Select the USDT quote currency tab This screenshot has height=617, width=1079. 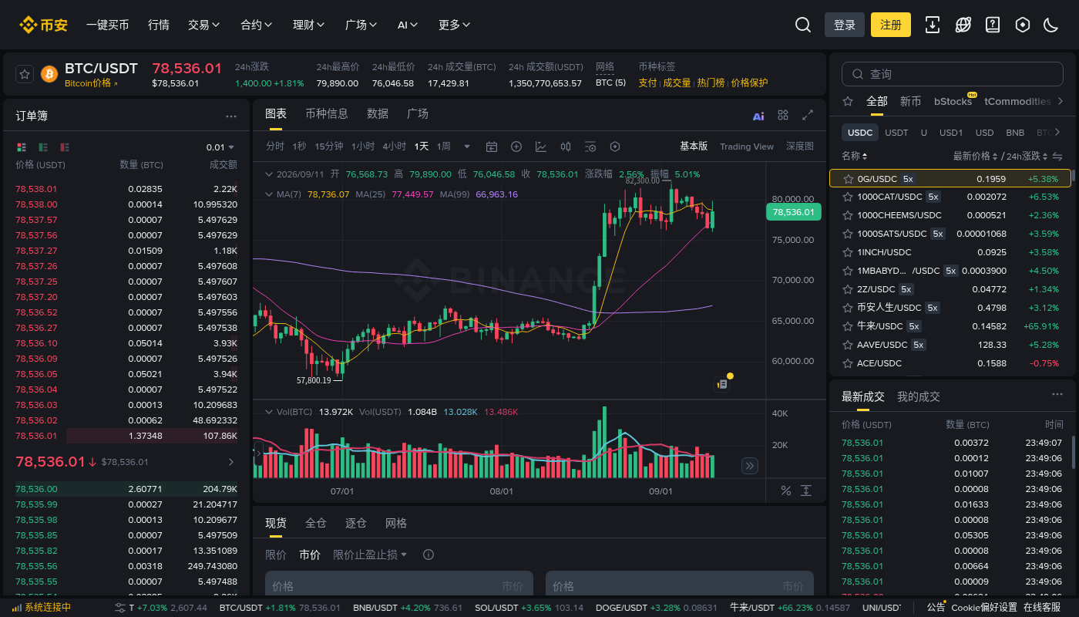[896, 133]
